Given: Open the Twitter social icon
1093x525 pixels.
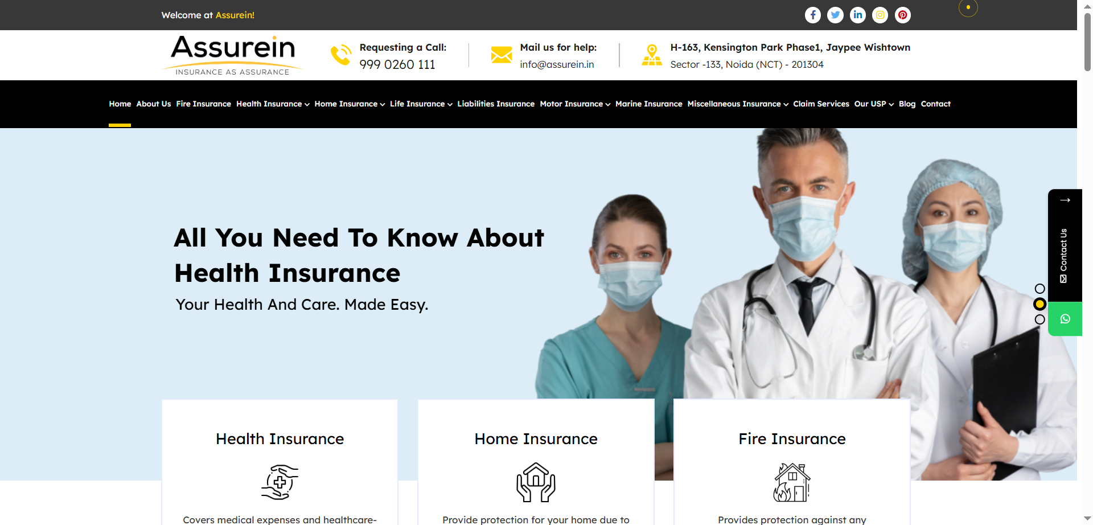Looking at the screenshot, I should 835,15.
